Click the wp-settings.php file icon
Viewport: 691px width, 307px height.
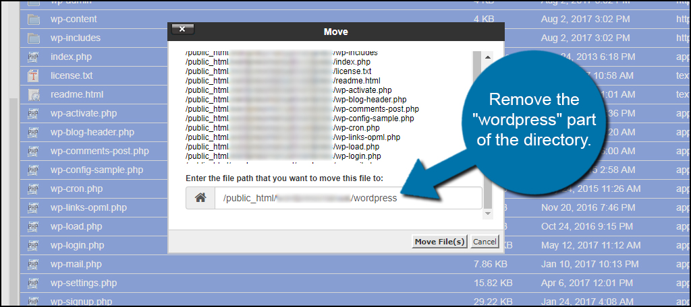coord(34,283)
